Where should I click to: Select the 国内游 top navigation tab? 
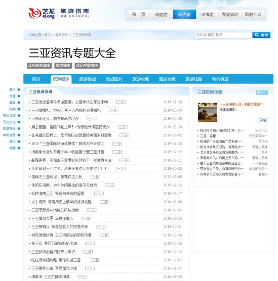point(184,14)
